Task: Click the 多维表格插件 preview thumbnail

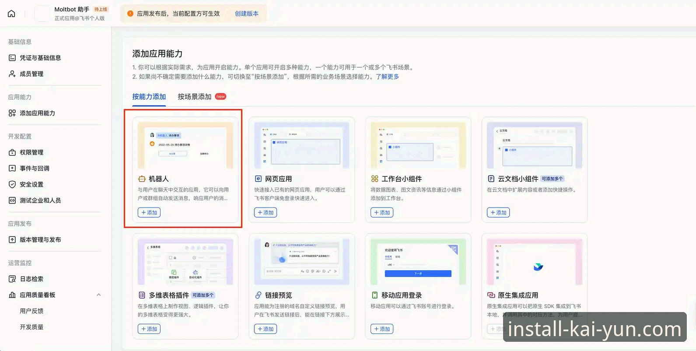Action: click(x=185, y=262)
